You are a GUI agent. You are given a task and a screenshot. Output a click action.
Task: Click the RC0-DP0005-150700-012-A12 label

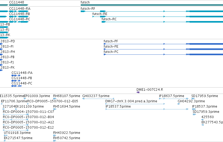pos(28,122)
